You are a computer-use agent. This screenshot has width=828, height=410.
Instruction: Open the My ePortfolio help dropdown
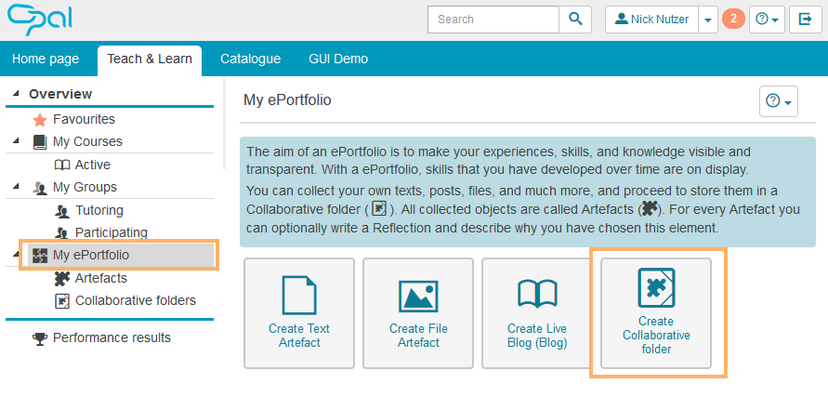coord(778,101)
